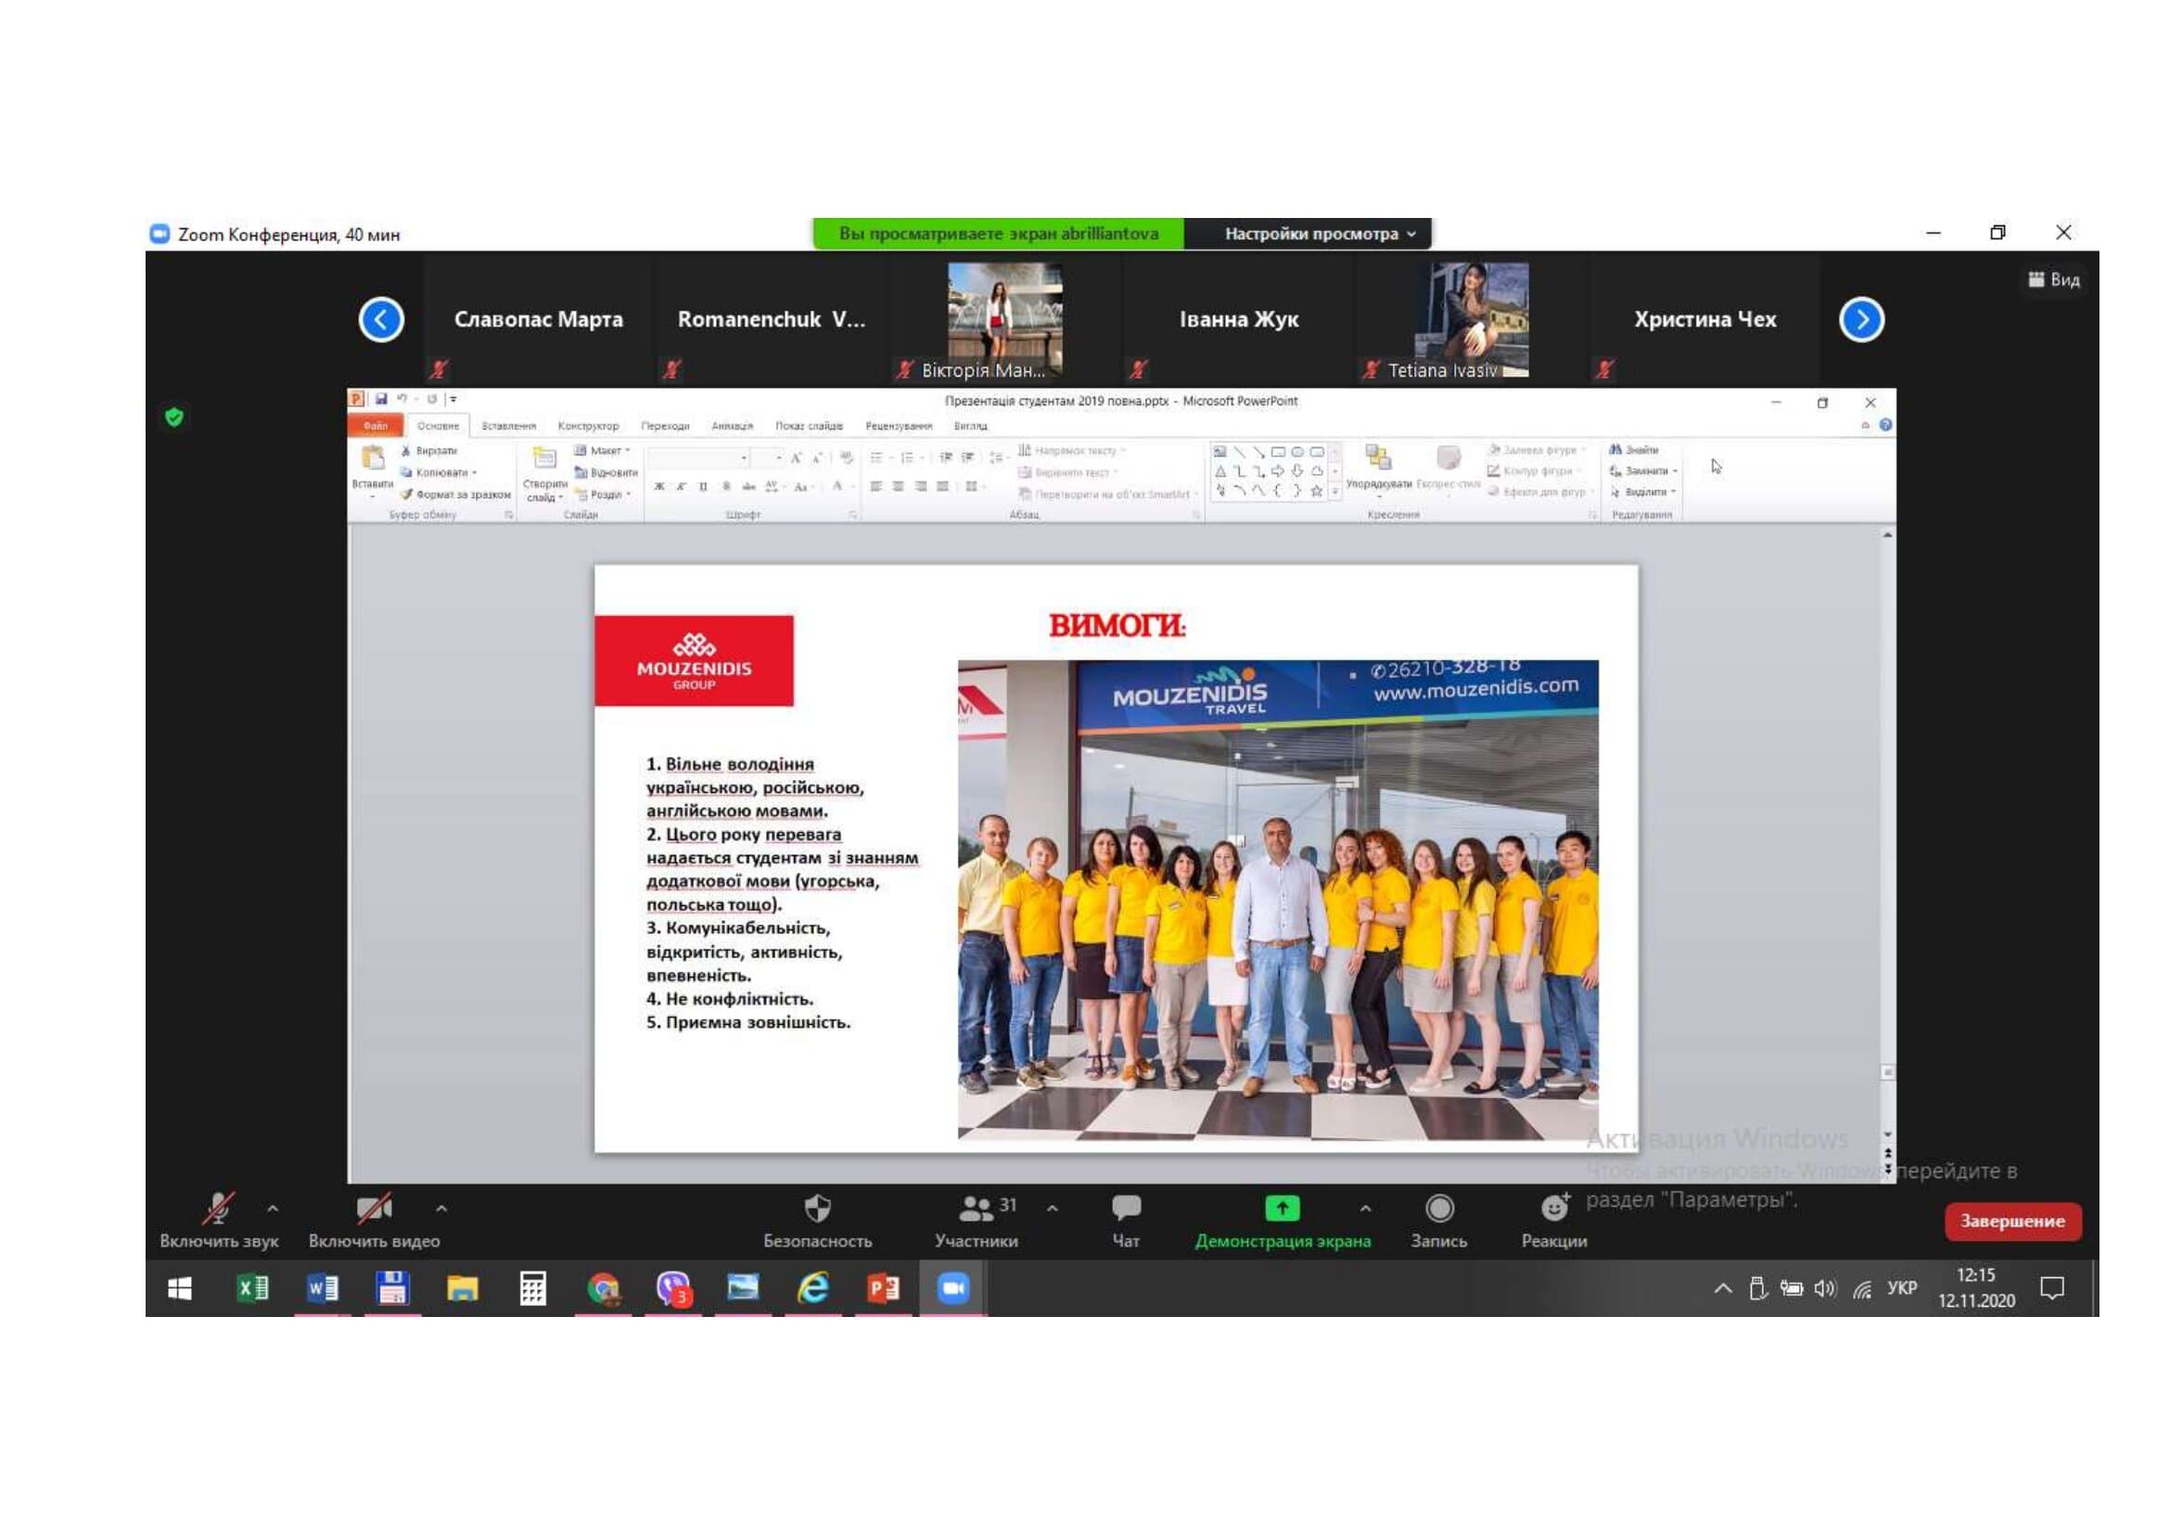The height and width of the screenshot is (1534, 2169).
Task: Select Tetiana Ivasiv participant thumbnail
Action: [x=1471, y=320]
